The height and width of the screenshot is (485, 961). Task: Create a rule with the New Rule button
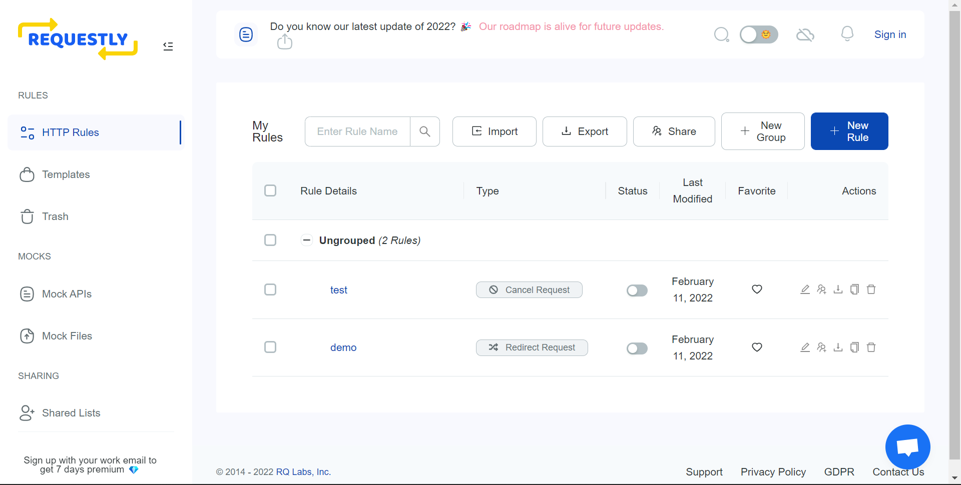(x=849, y=131)
